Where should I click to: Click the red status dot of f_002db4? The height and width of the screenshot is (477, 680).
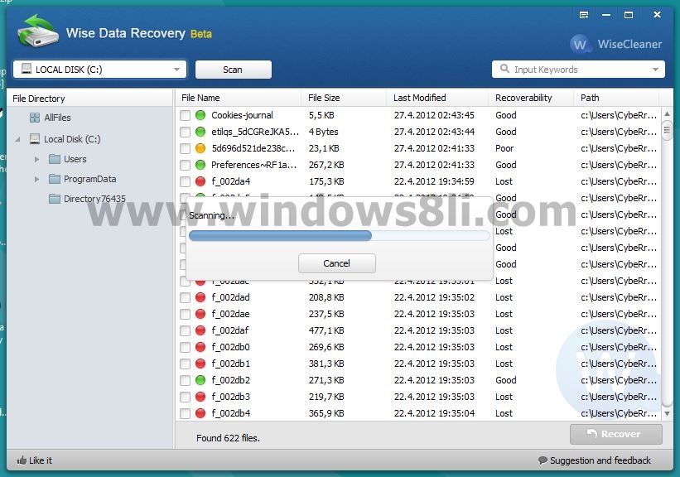point(200,413)
